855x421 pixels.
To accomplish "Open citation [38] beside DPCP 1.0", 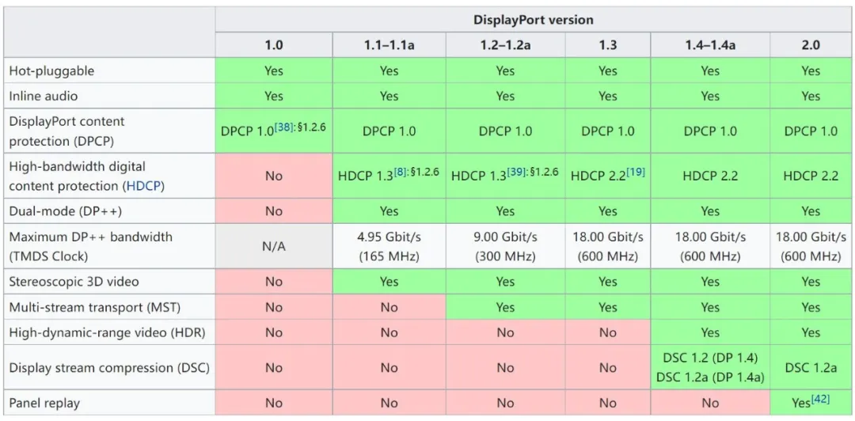I will point(284,127).
